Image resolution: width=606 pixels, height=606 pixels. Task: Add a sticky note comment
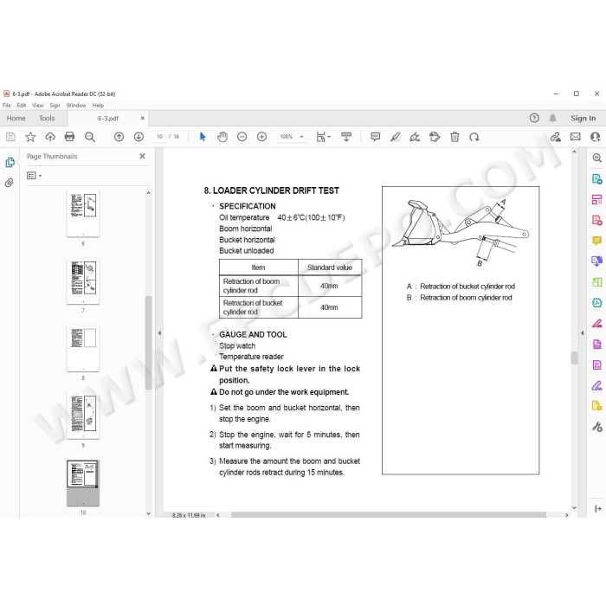tap(375, 137)
